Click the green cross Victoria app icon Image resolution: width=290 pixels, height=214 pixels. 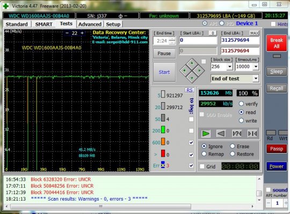pos(6,6)
